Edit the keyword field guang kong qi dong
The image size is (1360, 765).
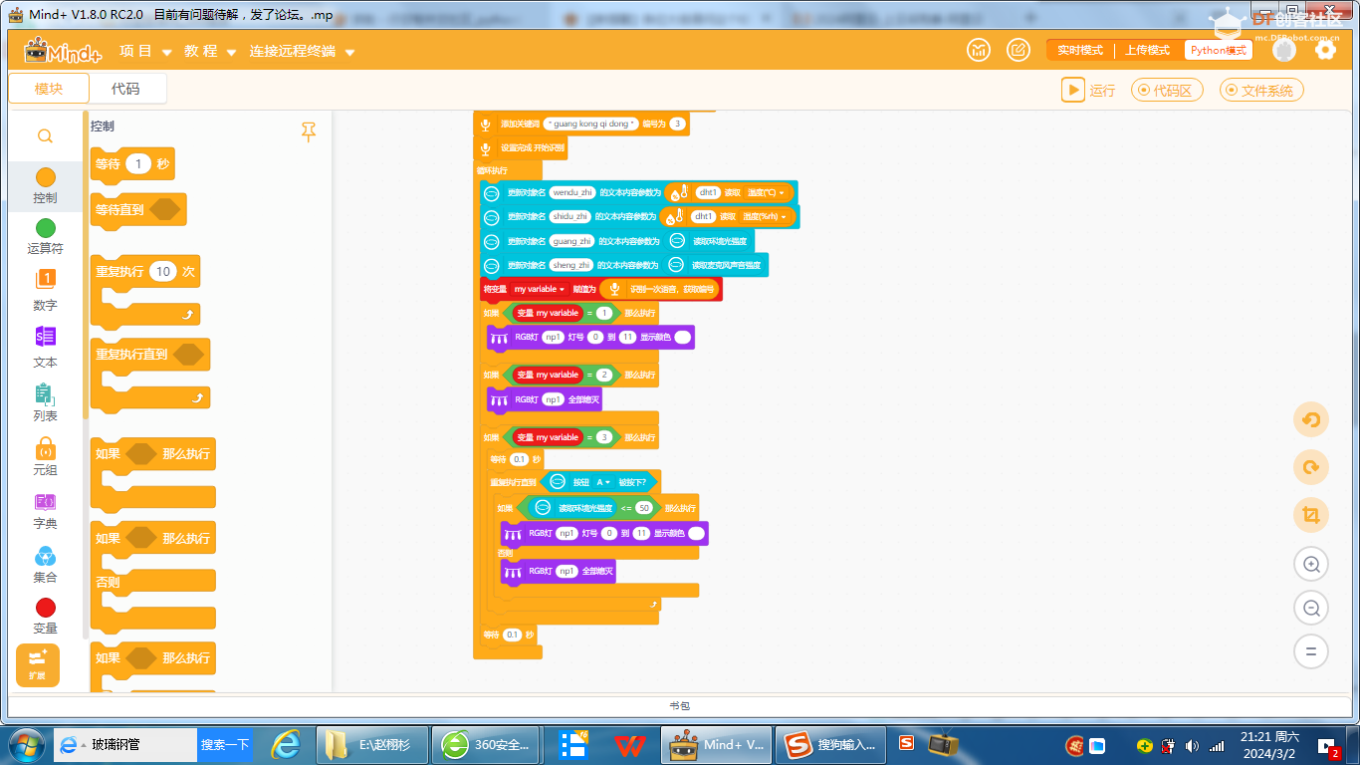(591, 125)
